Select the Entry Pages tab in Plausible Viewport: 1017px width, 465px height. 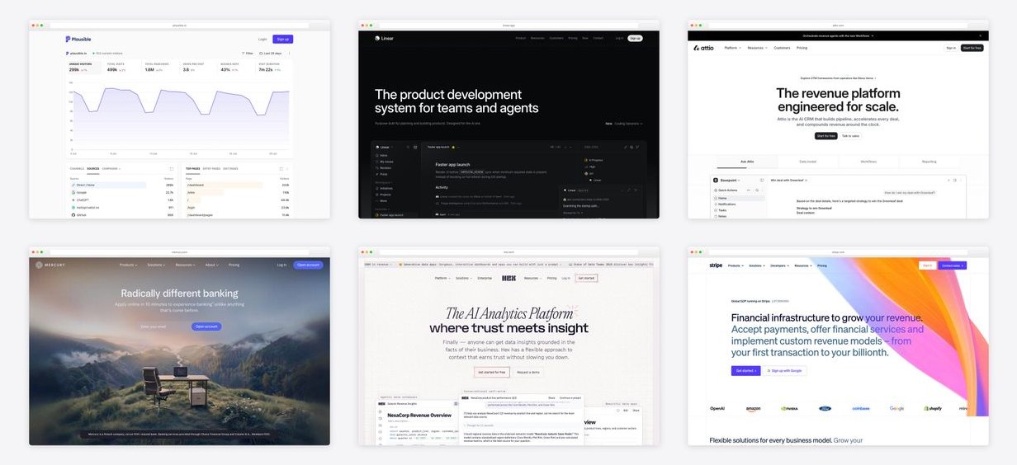pos(211,169)
